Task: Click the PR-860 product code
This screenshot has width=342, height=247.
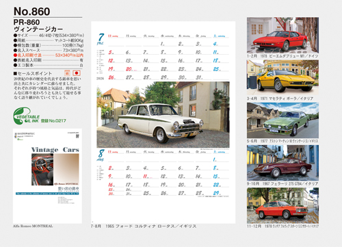Action: (x=27, y=22)
